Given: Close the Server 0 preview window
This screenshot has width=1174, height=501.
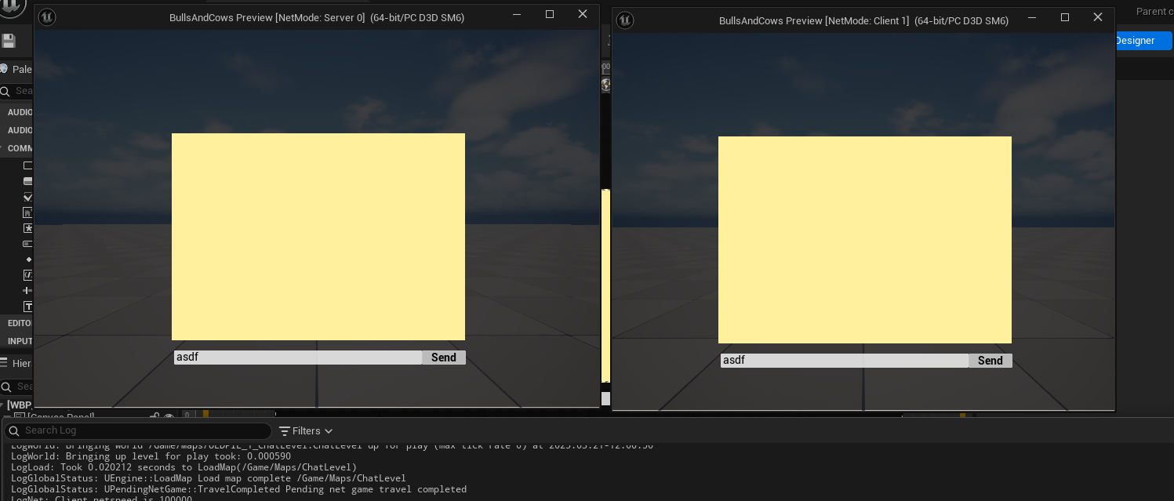Looking at the screenshot, I should (x=583, y=14).
